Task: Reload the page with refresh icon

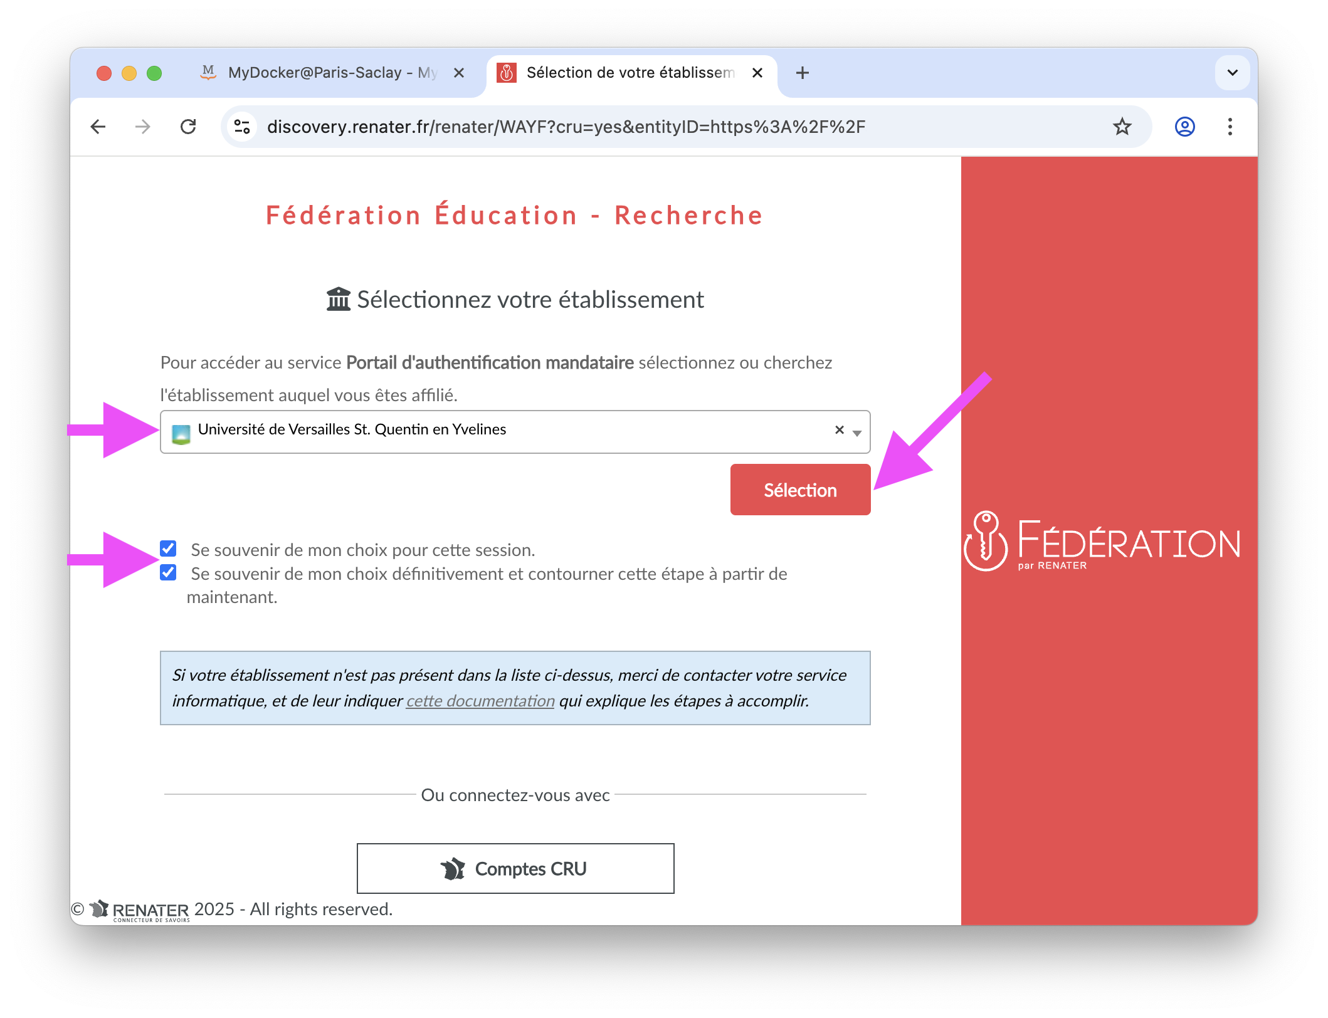Action: coord(188,127)
